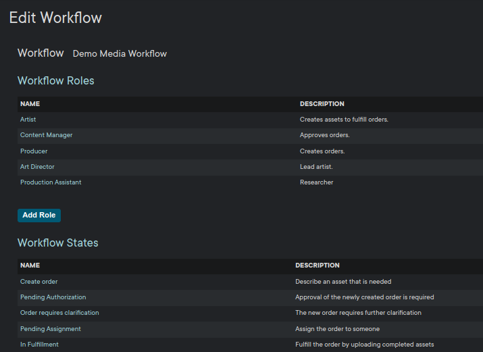Click the Add Role button
Viewport: 483px width, 352px height.
(x=39, y=216)
